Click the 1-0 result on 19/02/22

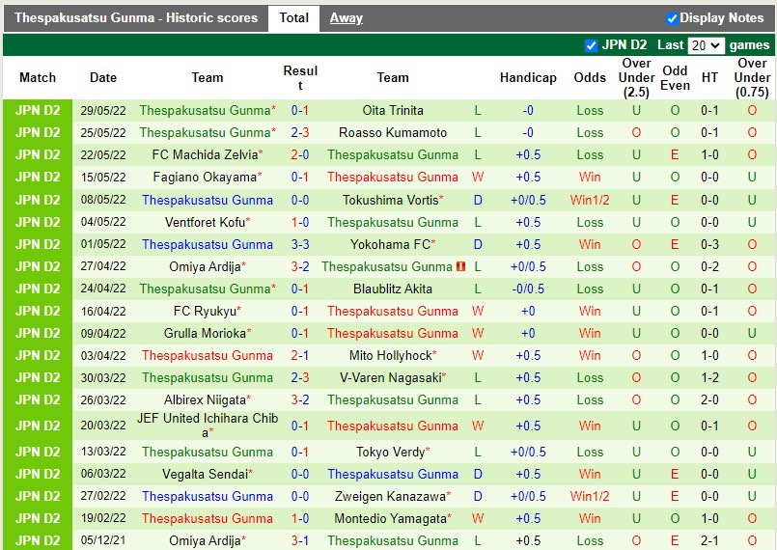pos(300,519)
